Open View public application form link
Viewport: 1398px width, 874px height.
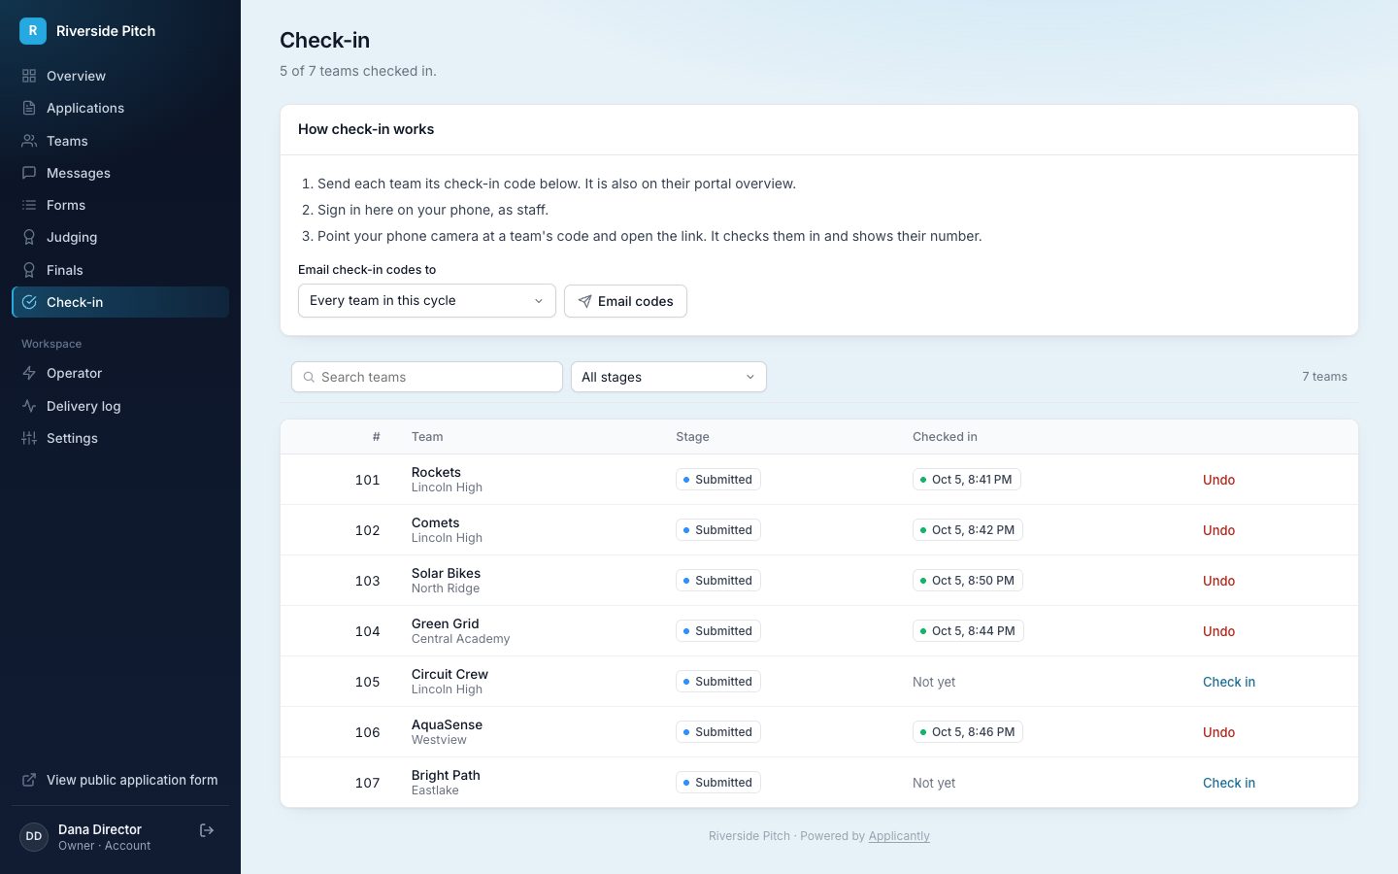point(120,780)
